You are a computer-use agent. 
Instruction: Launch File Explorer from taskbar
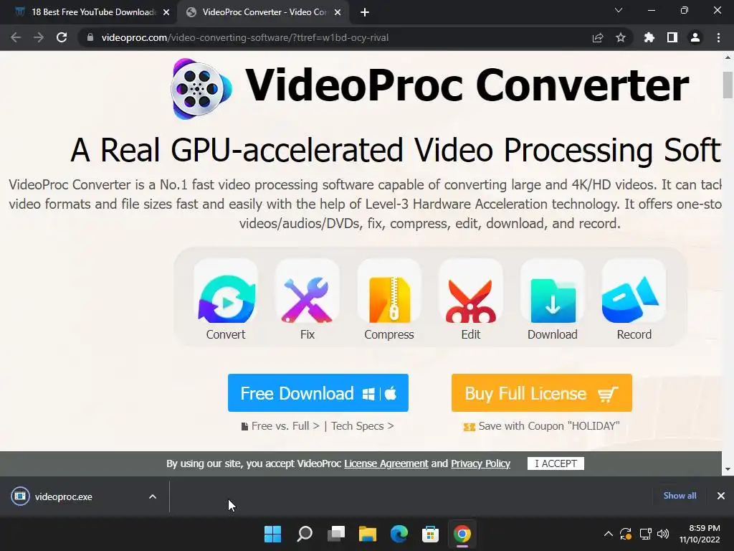click(x=368, y=534)
